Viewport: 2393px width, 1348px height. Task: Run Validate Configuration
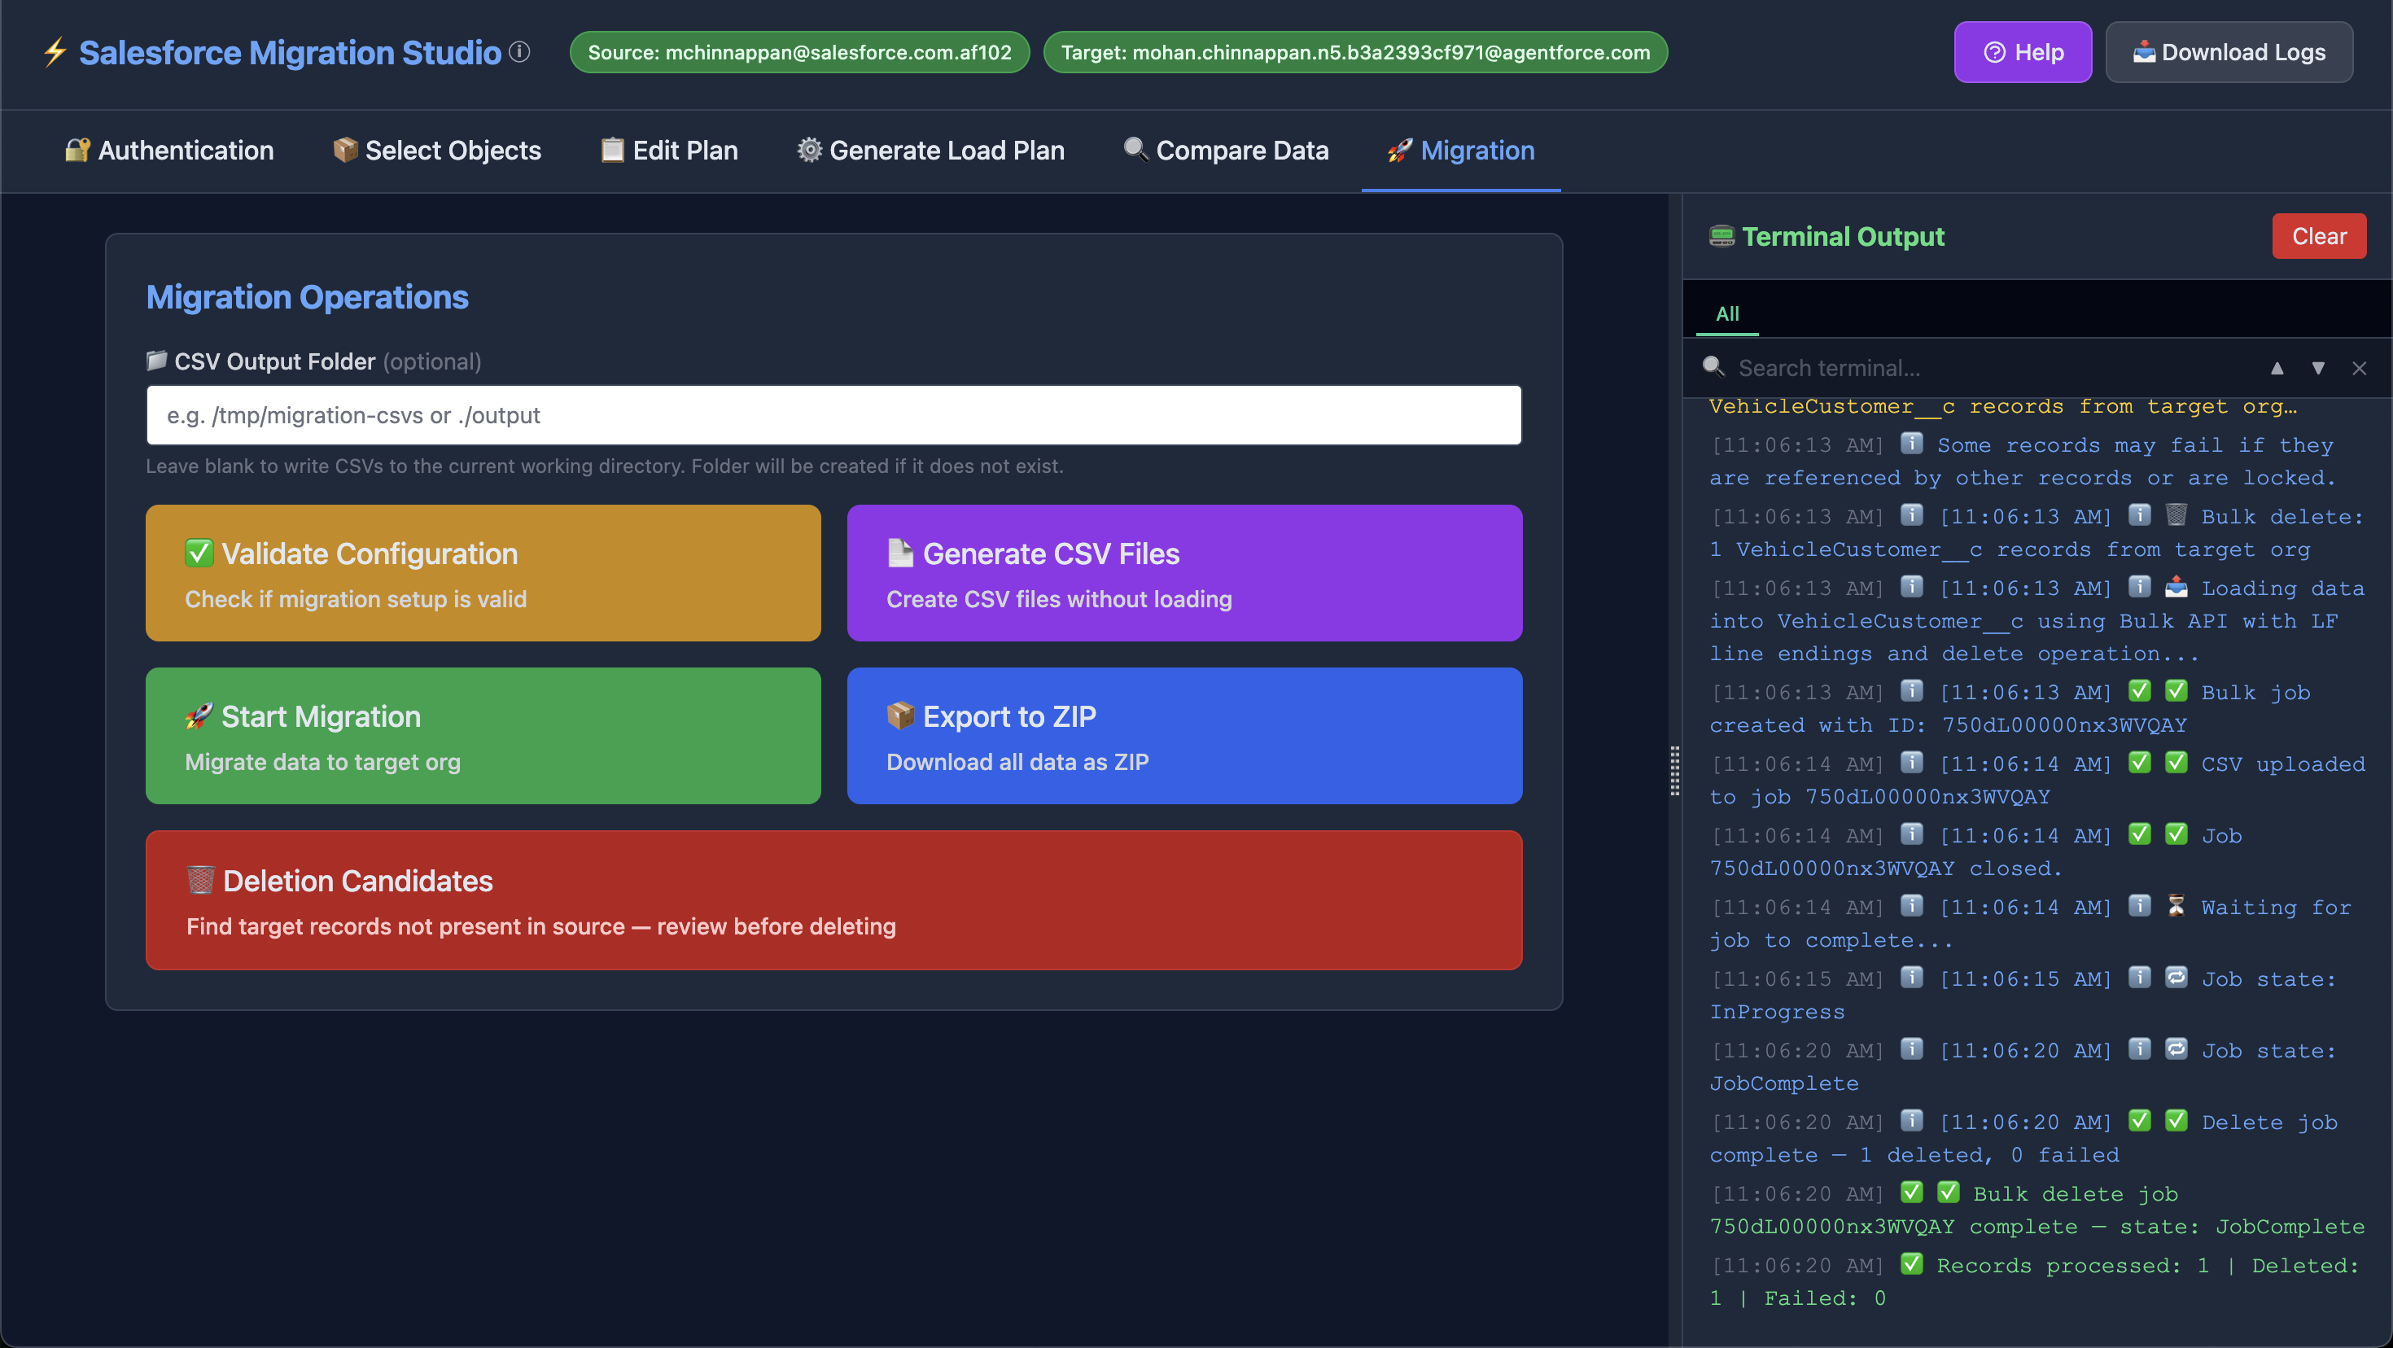[x=483, y=573]
